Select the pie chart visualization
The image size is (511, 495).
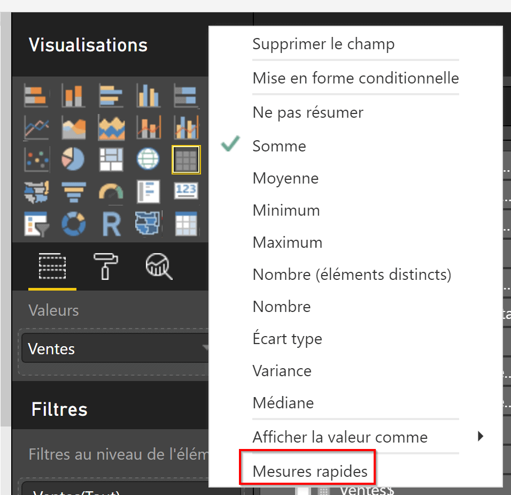74,159
